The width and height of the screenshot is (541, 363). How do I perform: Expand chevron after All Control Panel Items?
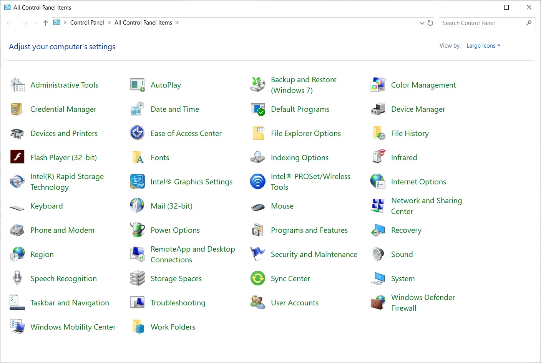(x=178, y=23)
